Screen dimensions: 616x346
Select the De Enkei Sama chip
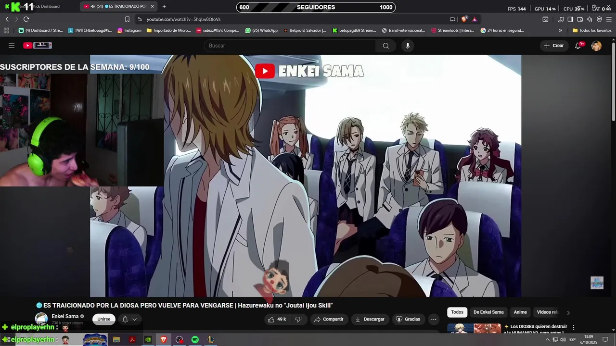[x=488, y=312]
